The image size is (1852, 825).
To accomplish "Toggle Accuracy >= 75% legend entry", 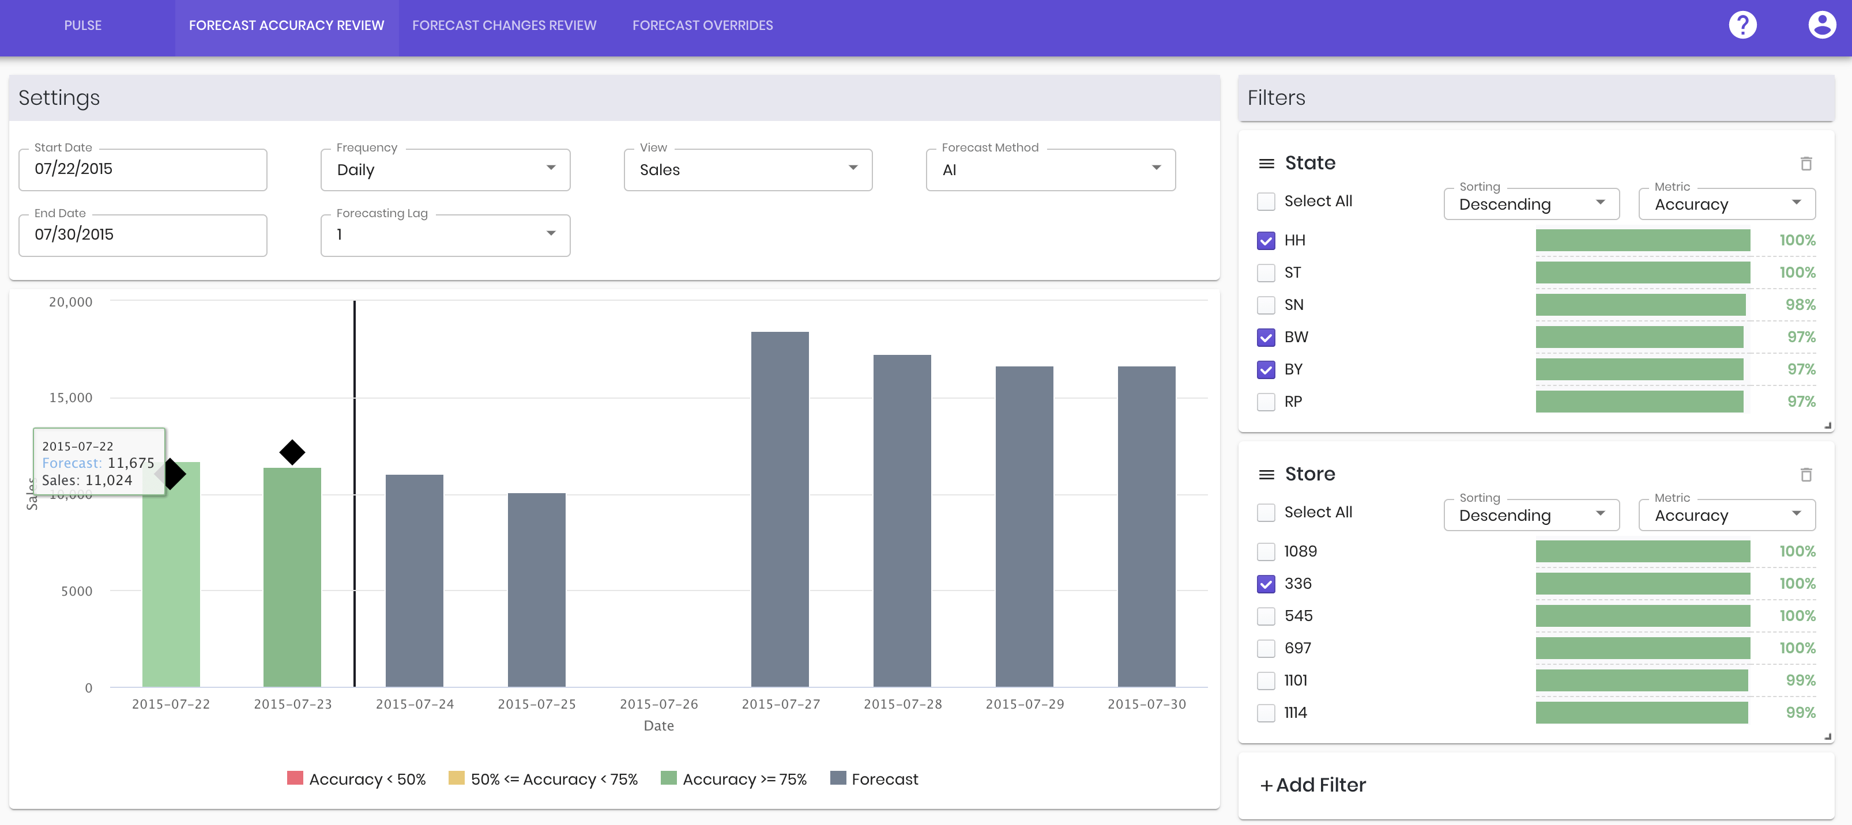I will point(733,779).
